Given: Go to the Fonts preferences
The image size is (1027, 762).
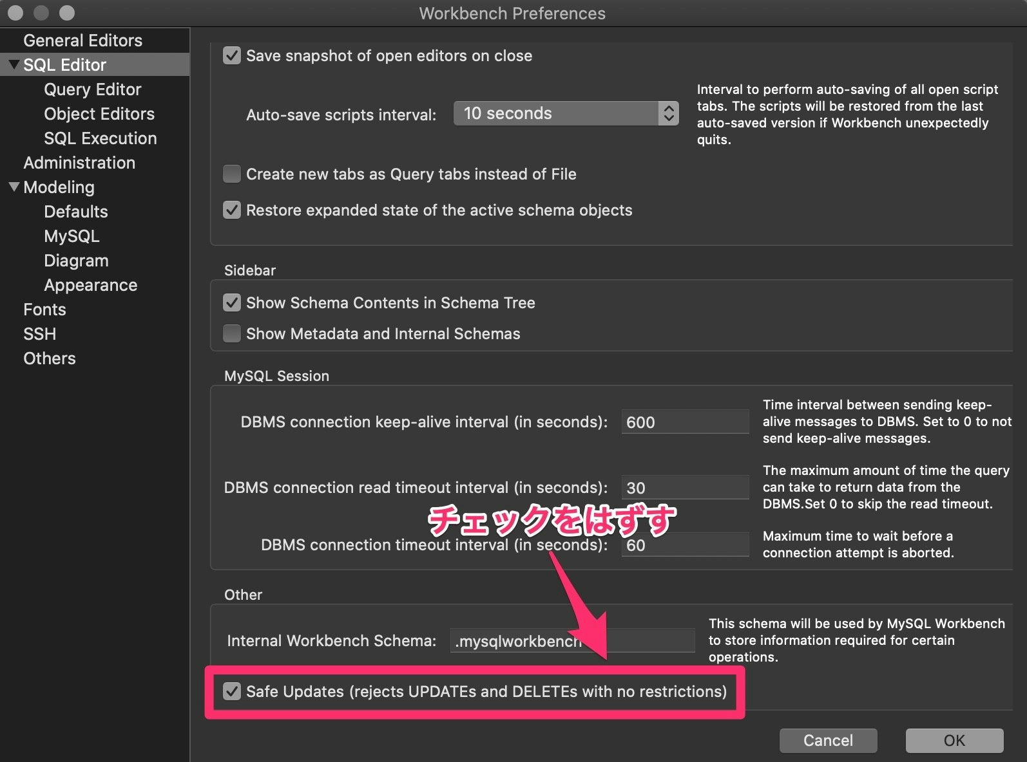Looking at the screenshot, I should pos(44,310).
